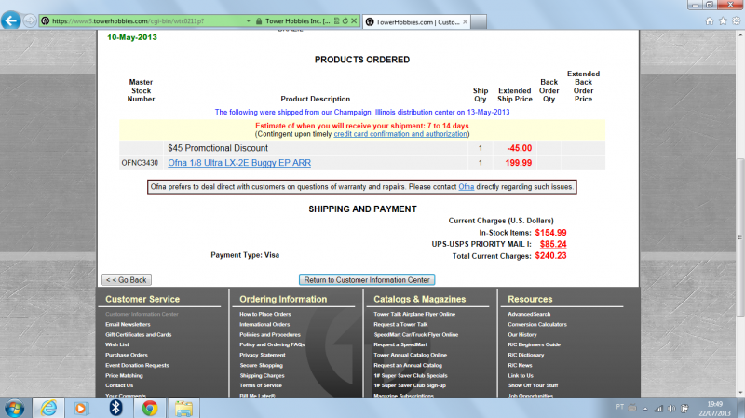Close the TowerHobbies.com tab
This screenshot has width=745, height=418.
tap(465, 21)
